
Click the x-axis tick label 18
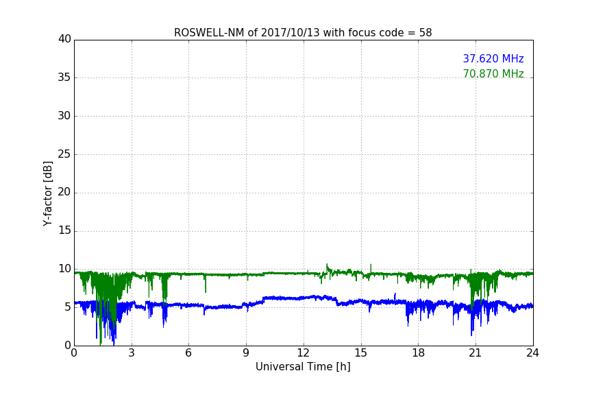click(x=419, y=353)
